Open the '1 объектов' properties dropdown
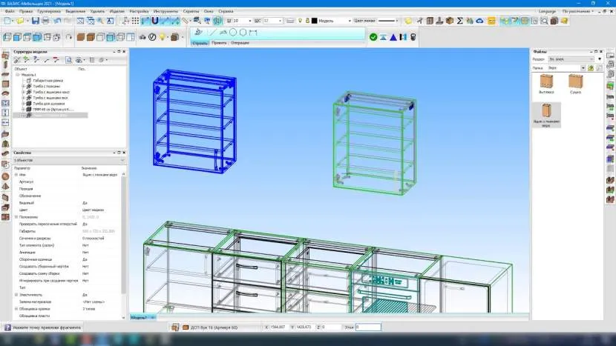Viewport: 616px width, 346px height. click(122, 160)
